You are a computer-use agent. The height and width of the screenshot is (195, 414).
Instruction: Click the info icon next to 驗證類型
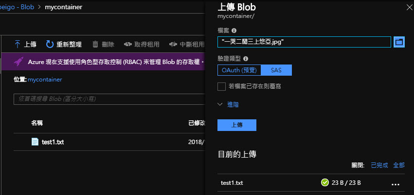click(x=245, y=59)
